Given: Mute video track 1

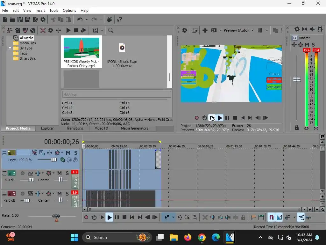Looking at the screenshot, I should [68, 153].
